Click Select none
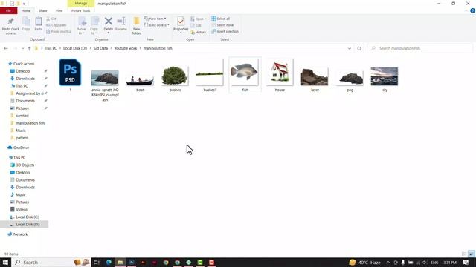The image size is (476, 267). [222, 25]
